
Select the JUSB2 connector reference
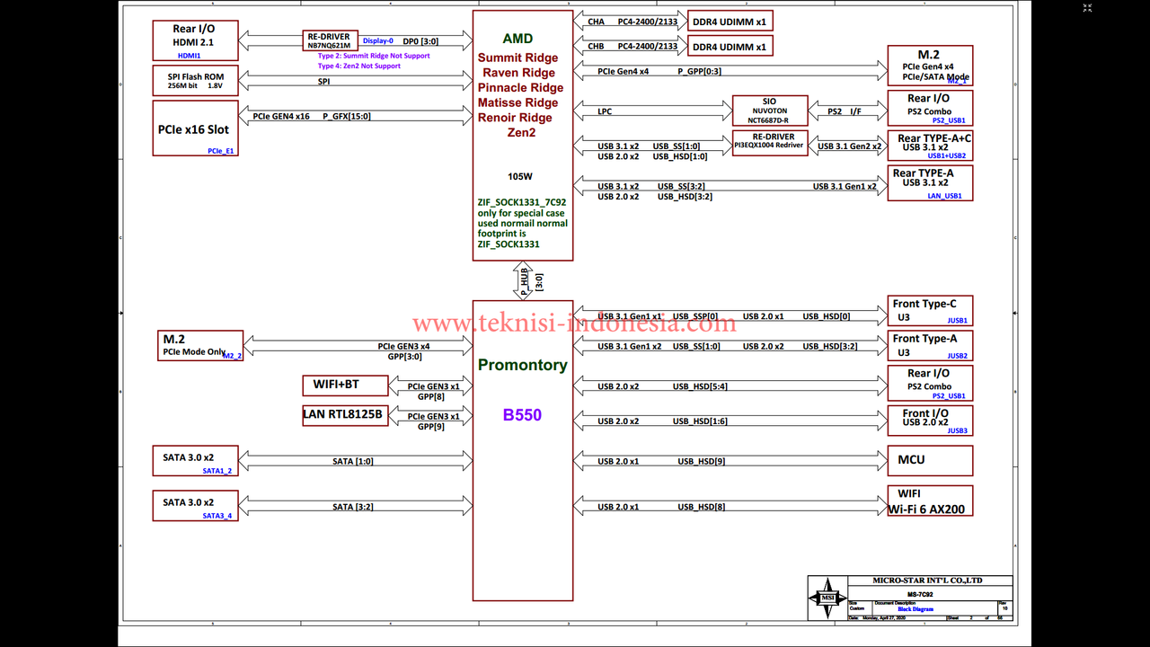click(958, 356)
